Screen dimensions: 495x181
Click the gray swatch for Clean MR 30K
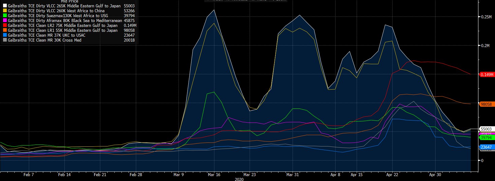[5, 40]
